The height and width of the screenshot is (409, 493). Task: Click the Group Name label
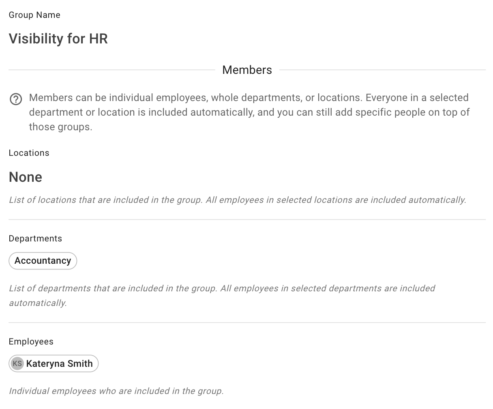[34, 15]
